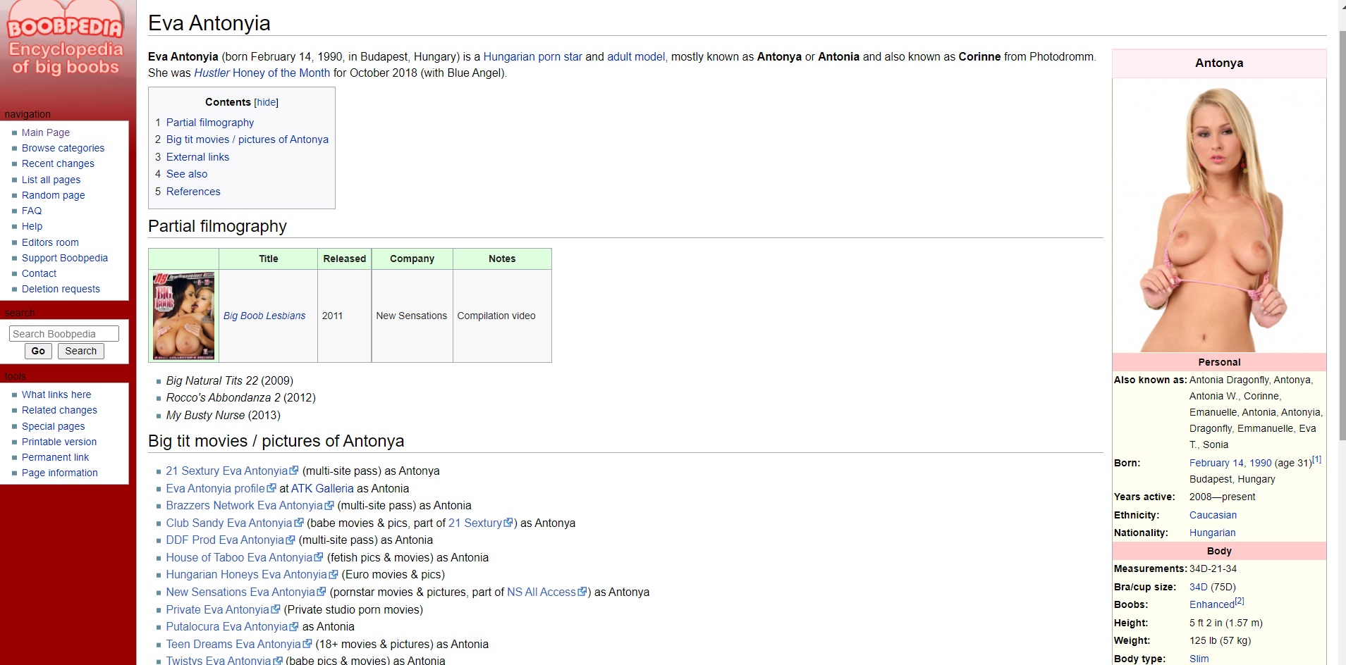Click external-link icon after NS All Access
The width and height of the screenshot is (1346, 665).
coord(582,592)
